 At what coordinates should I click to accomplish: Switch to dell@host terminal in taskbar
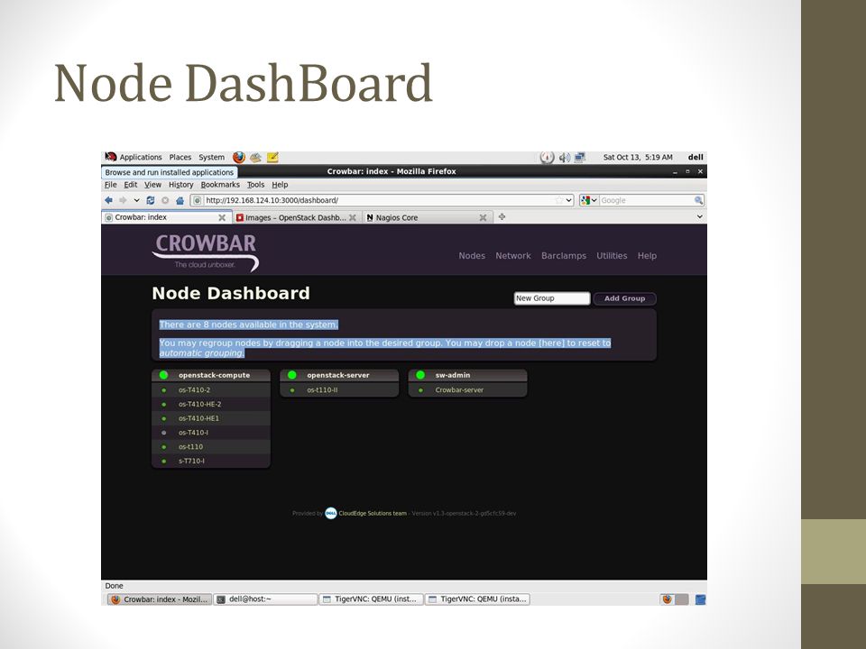pyautogui.click(x=265, y=599)
